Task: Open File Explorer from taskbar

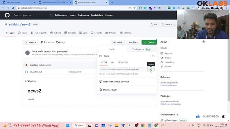Action: [x=116, y=125]
